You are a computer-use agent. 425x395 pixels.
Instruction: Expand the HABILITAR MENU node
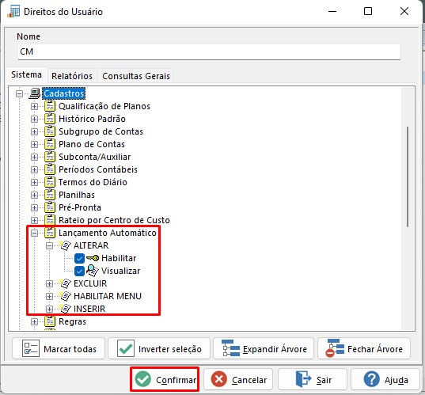click(49, 296)
